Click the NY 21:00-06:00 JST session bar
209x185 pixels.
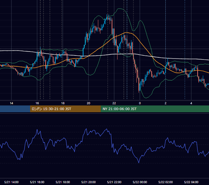tap(155, 109)
